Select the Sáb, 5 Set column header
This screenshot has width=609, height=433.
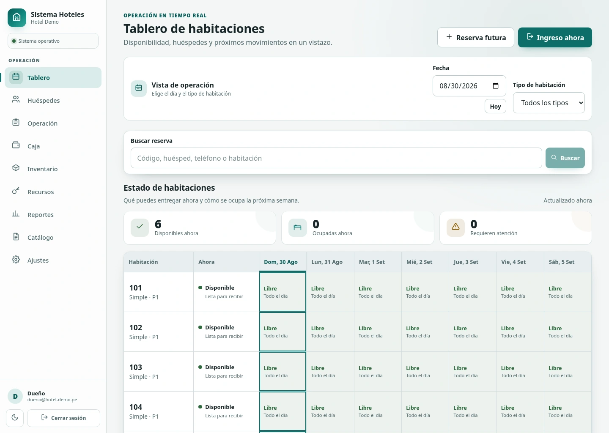tap(568, 262)
